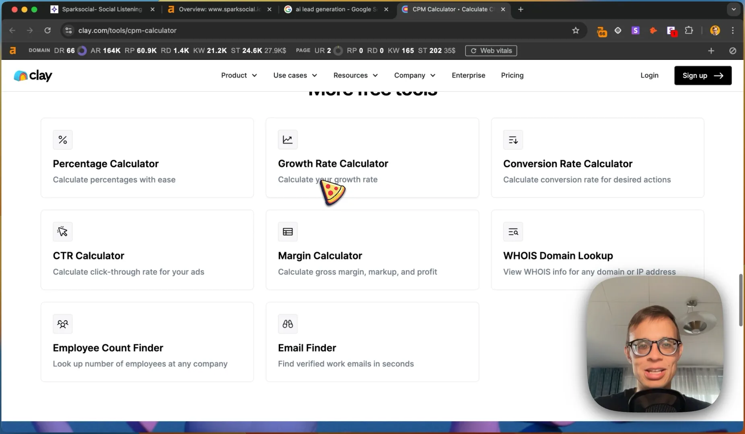Open a new browser tab
The width and height of the screenshot is (745, 434).
pyautogui.click(x=521, y=9)
